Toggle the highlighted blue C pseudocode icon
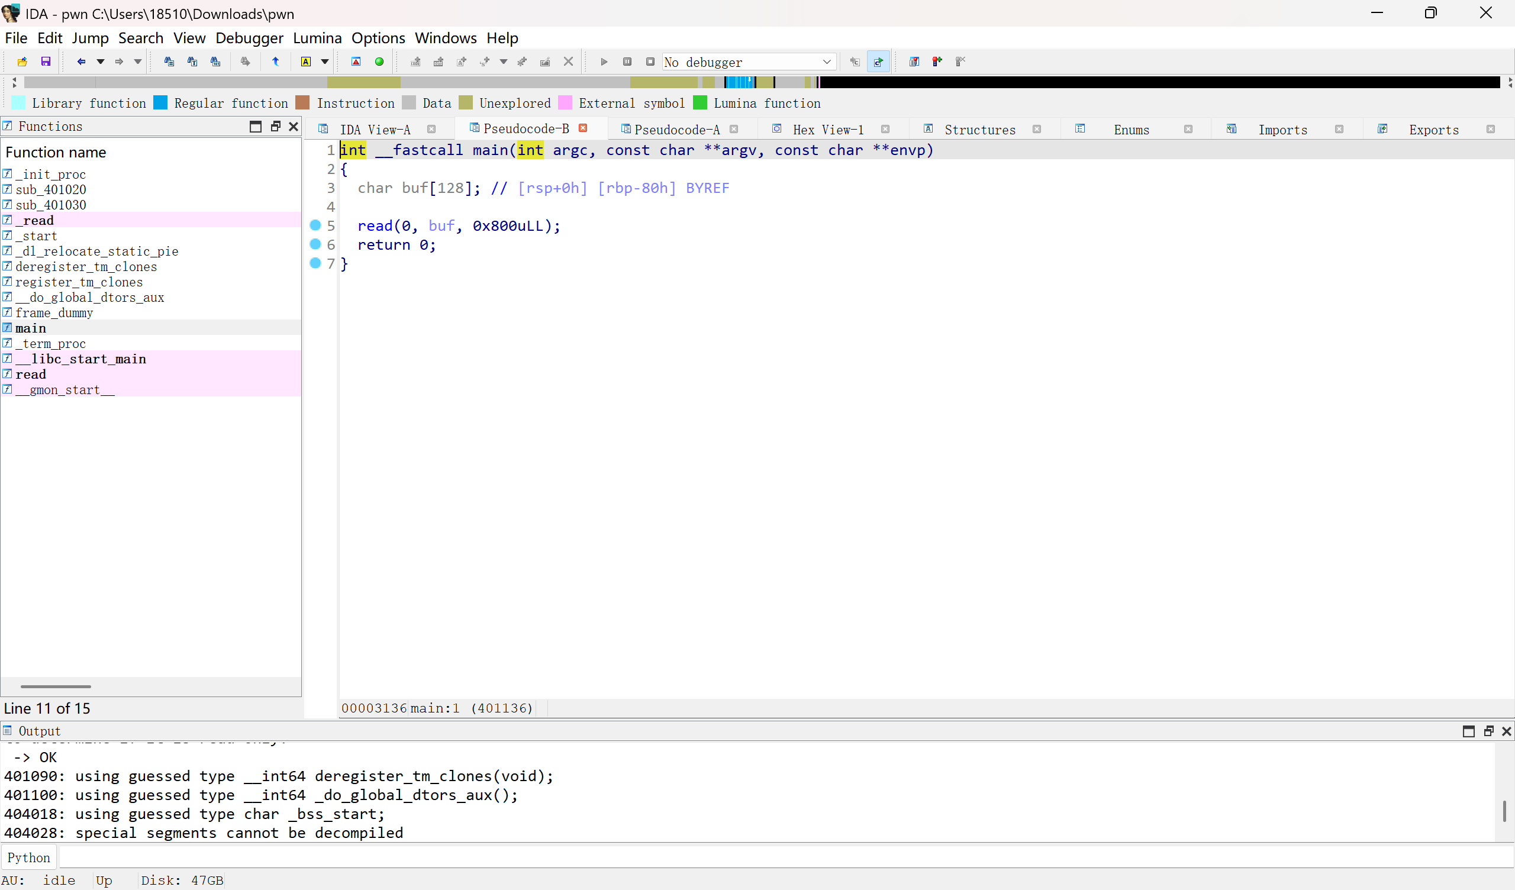 pos(878,62)
